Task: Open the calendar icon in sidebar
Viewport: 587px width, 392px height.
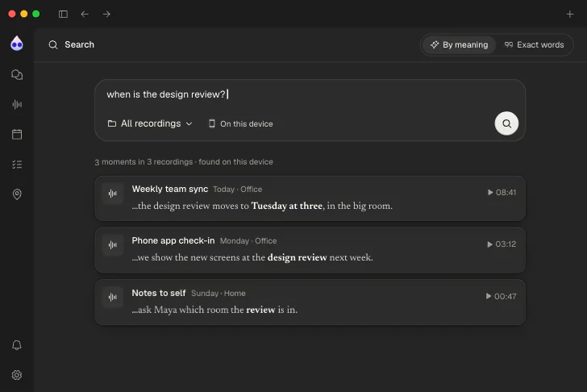Action: (x=17, y=134)
